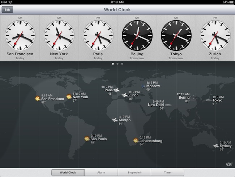
Task: Tap the 6:19 PM time above Johannesburg
Action: tap(145, 137)
